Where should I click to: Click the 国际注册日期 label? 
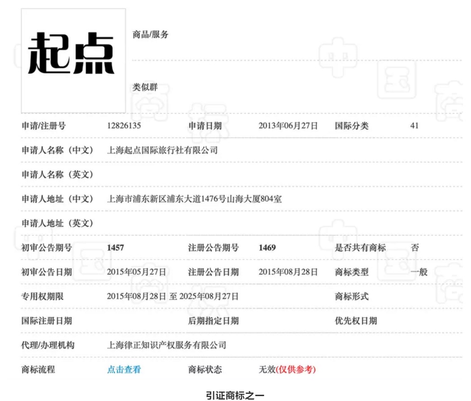[x=47, y=321]
